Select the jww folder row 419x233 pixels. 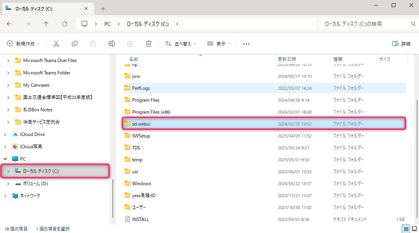click(x=265, y=76)
